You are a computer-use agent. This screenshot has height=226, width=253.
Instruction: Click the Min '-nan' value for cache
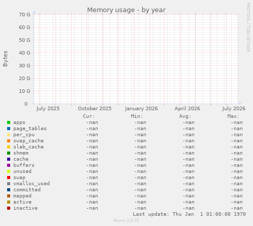[x=140, y=159]
